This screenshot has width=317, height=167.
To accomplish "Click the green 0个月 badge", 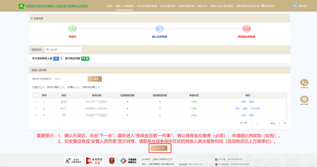I will 85,58.
